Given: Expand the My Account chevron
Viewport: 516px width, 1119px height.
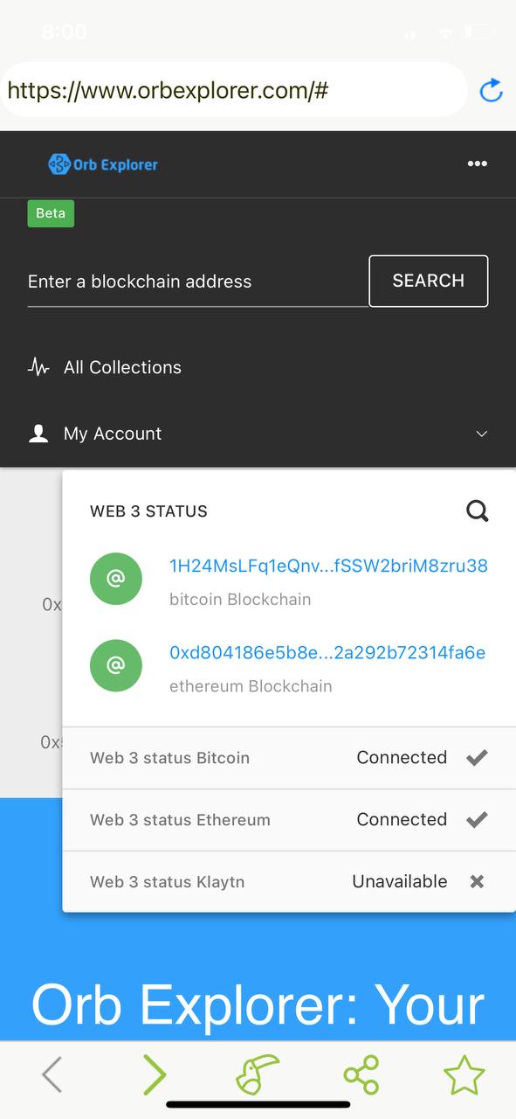Looking at the screenshot, I should pyautogui.click(x=481, y=434).
